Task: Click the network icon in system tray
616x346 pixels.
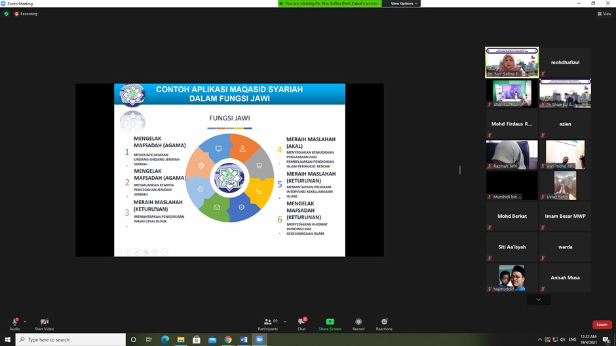Action: click(x=555, y=339)
